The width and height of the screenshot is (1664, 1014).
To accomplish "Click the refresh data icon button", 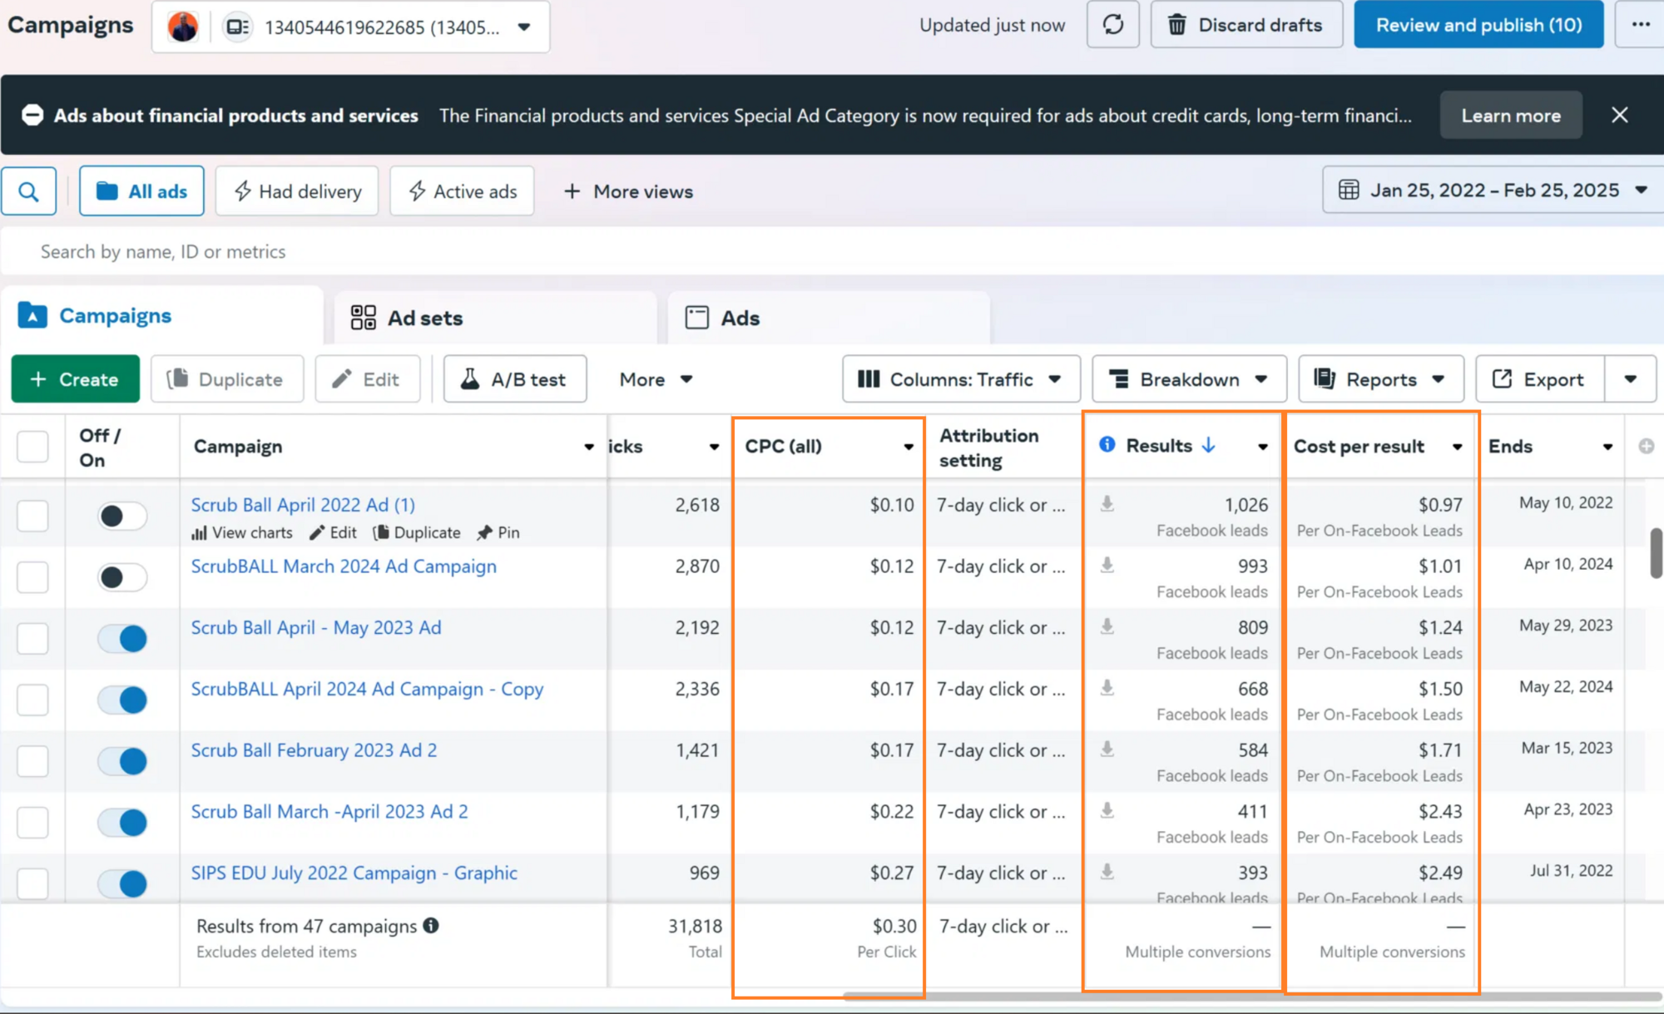I will click(1112, 25).
